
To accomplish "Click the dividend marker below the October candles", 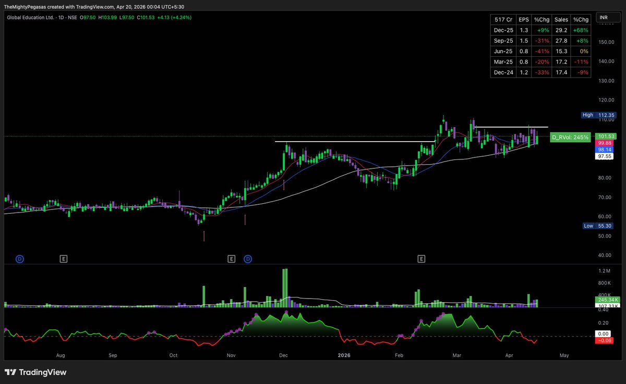I will point(247,258).
